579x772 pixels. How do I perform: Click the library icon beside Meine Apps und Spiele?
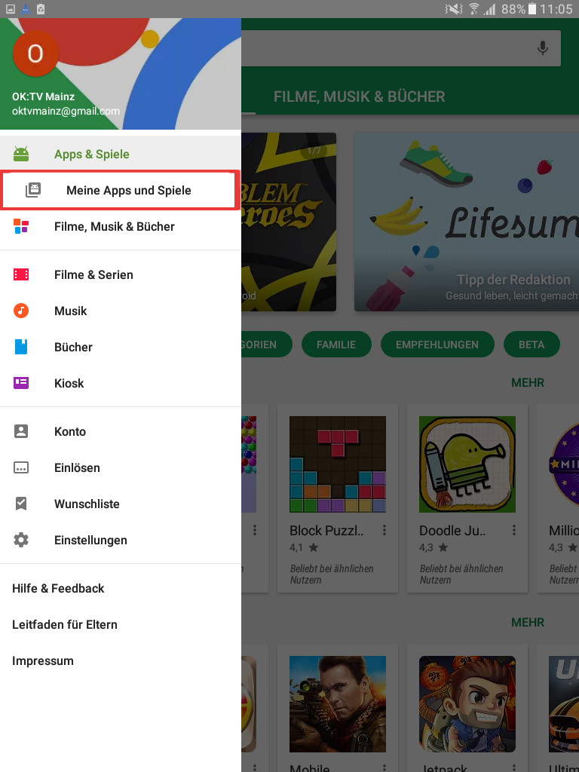coord(33,190)
